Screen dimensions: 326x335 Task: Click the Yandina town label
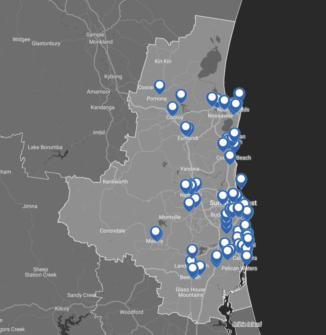tap(190, 169)
